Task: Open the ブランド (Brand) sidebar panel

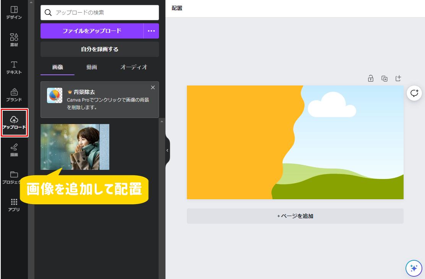Action: [14, 95]
